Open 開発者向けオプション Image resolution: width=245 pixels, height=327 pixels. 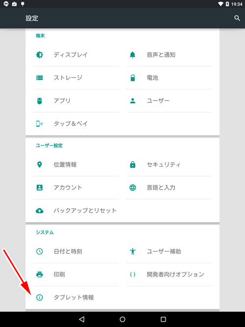tap(169, 274)
